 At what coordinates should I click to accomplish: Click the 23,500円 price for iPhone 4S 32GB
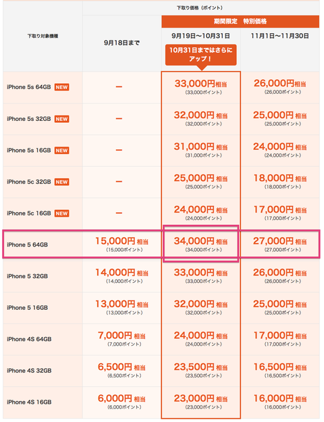tap(200, 370)
